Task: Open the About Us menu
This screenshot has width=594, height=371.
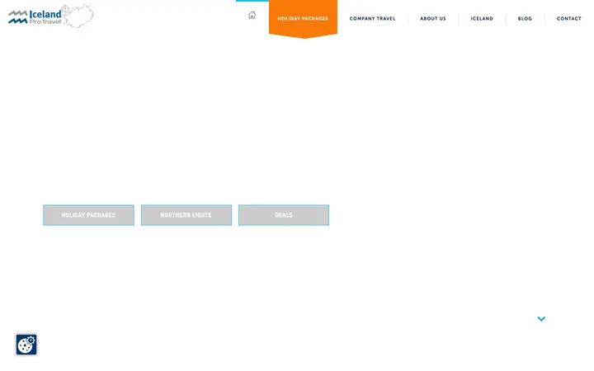Action: coord(433,18)
